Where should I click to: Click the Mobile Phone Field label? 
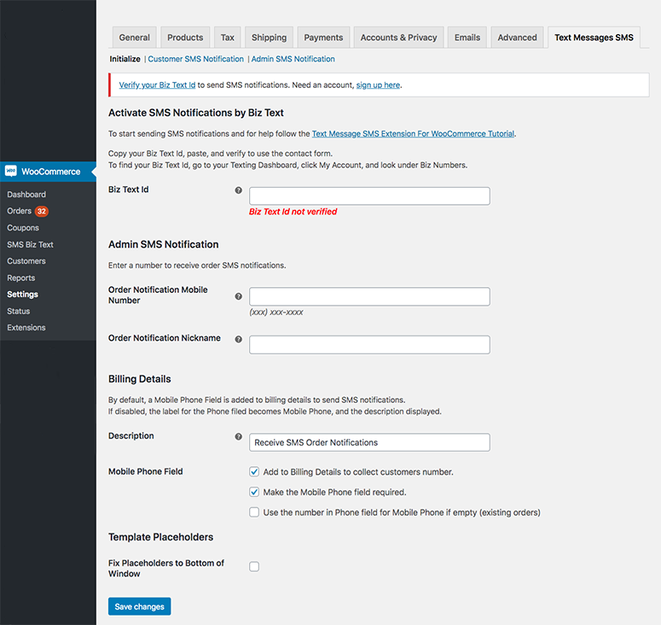pyautogui.click(x=146, y=471)
